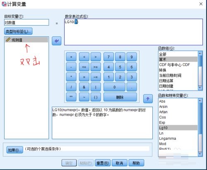Click the greater-than (>) key

click(96, 57)
